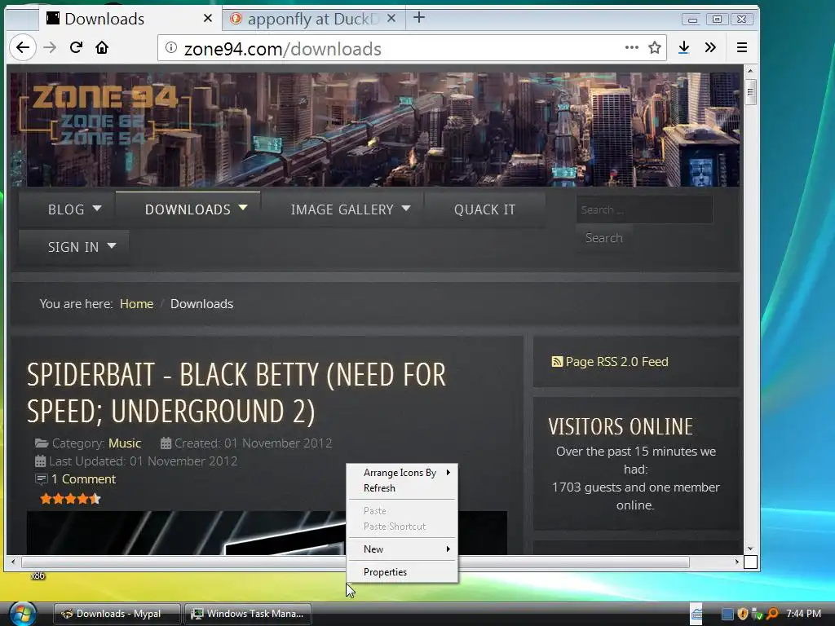Screen dimensions: 835x626
Task: Show more tools overflow chevron
Action: tap(710, 48)
